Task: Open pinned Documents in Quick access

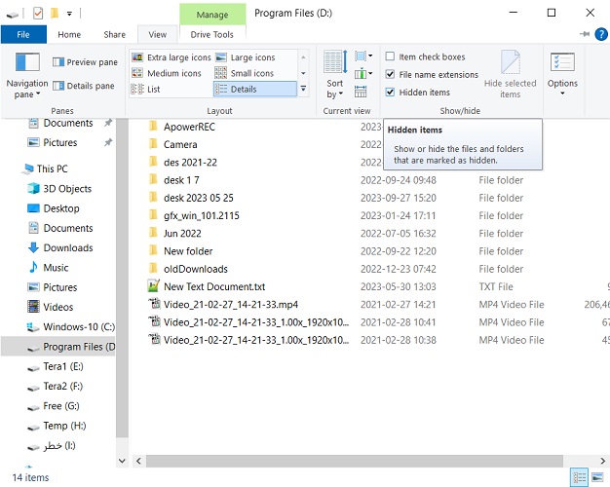Action: click(68, 123)
